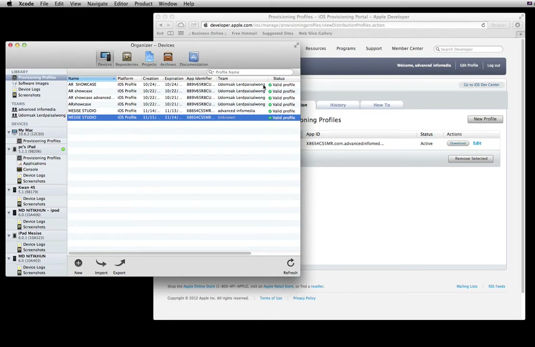Open the How To tab
This screenshot has height=347, width=535.
[381, 105]
